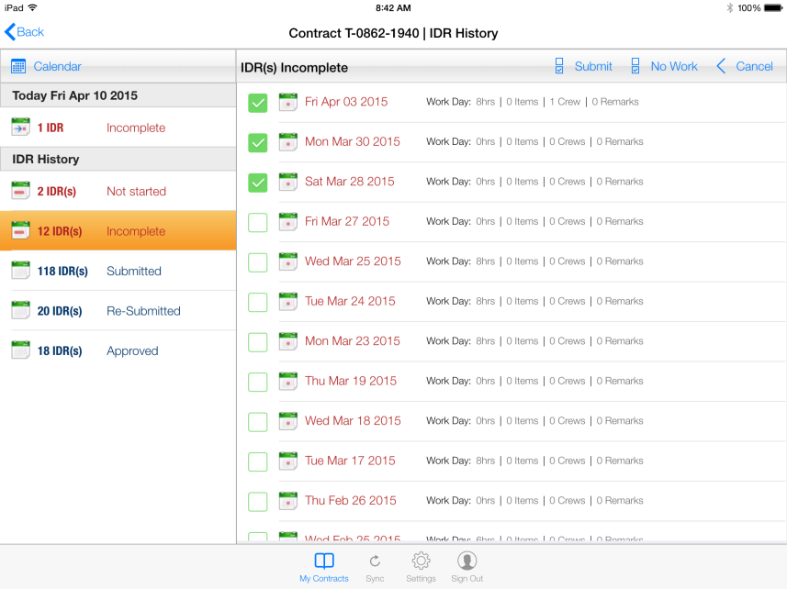
Task: Tap the Sign Out profile icon
Action: [467, 561]
